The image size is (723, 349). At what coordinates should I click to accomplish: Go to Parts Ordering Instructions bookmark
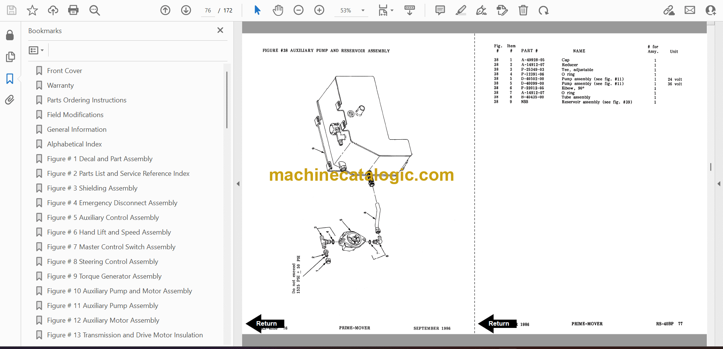coord(87,100)
